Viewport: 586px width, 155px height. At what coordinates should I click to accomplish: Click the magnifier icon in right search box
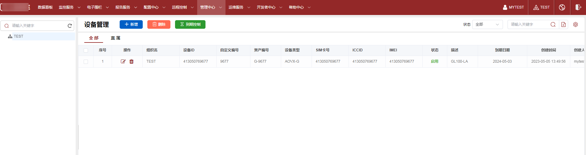[x=553, y=24]
